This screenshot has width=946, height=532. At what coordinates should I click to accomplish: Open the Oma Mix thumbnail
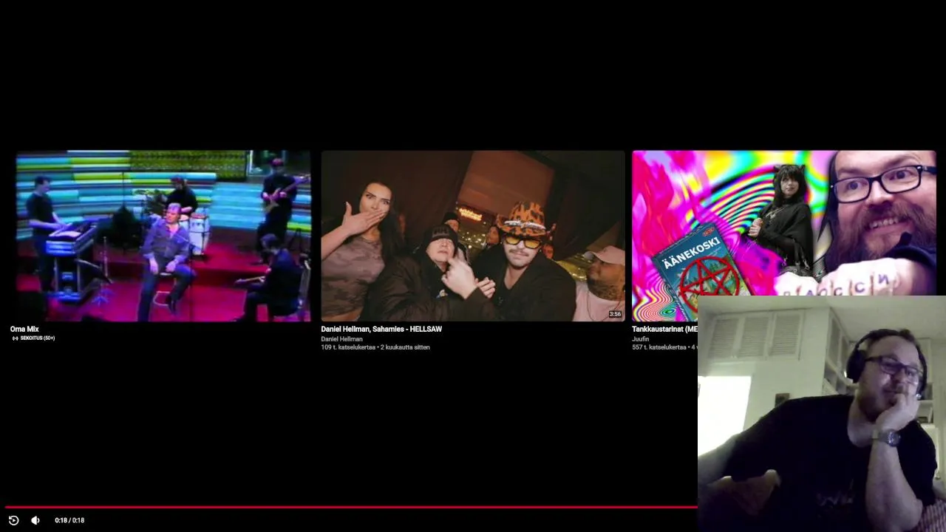click(x=163, y=236)
